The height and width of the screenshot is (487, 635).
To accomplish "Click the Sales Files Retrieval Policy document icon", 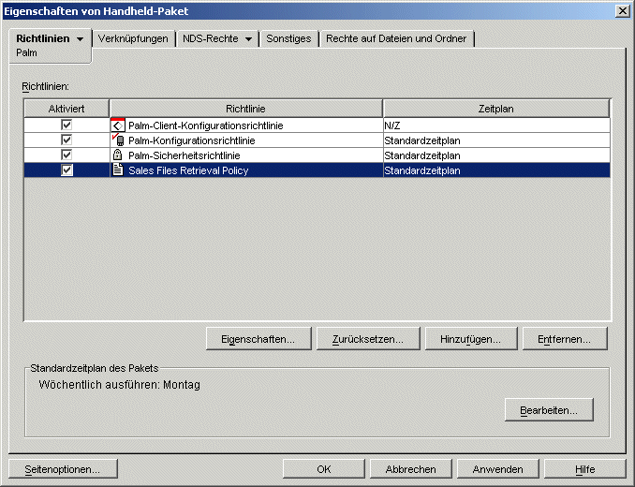I will [118, 170].
